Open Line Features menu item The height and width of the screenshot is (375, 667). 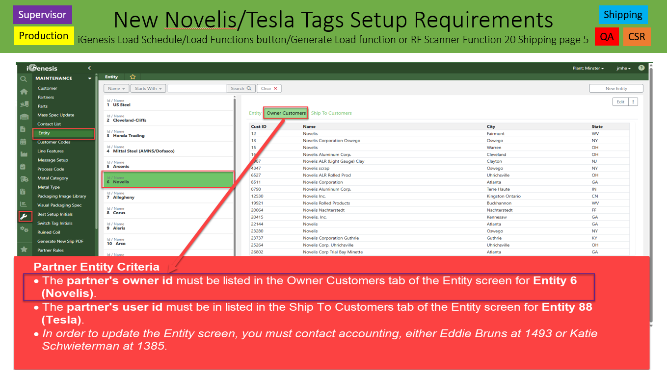tap(51, 151)
